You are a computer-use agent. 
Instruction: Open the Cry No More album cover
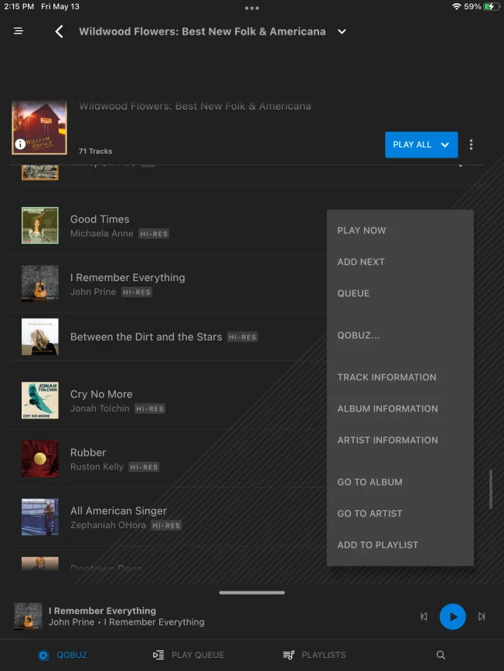[40, 400]
